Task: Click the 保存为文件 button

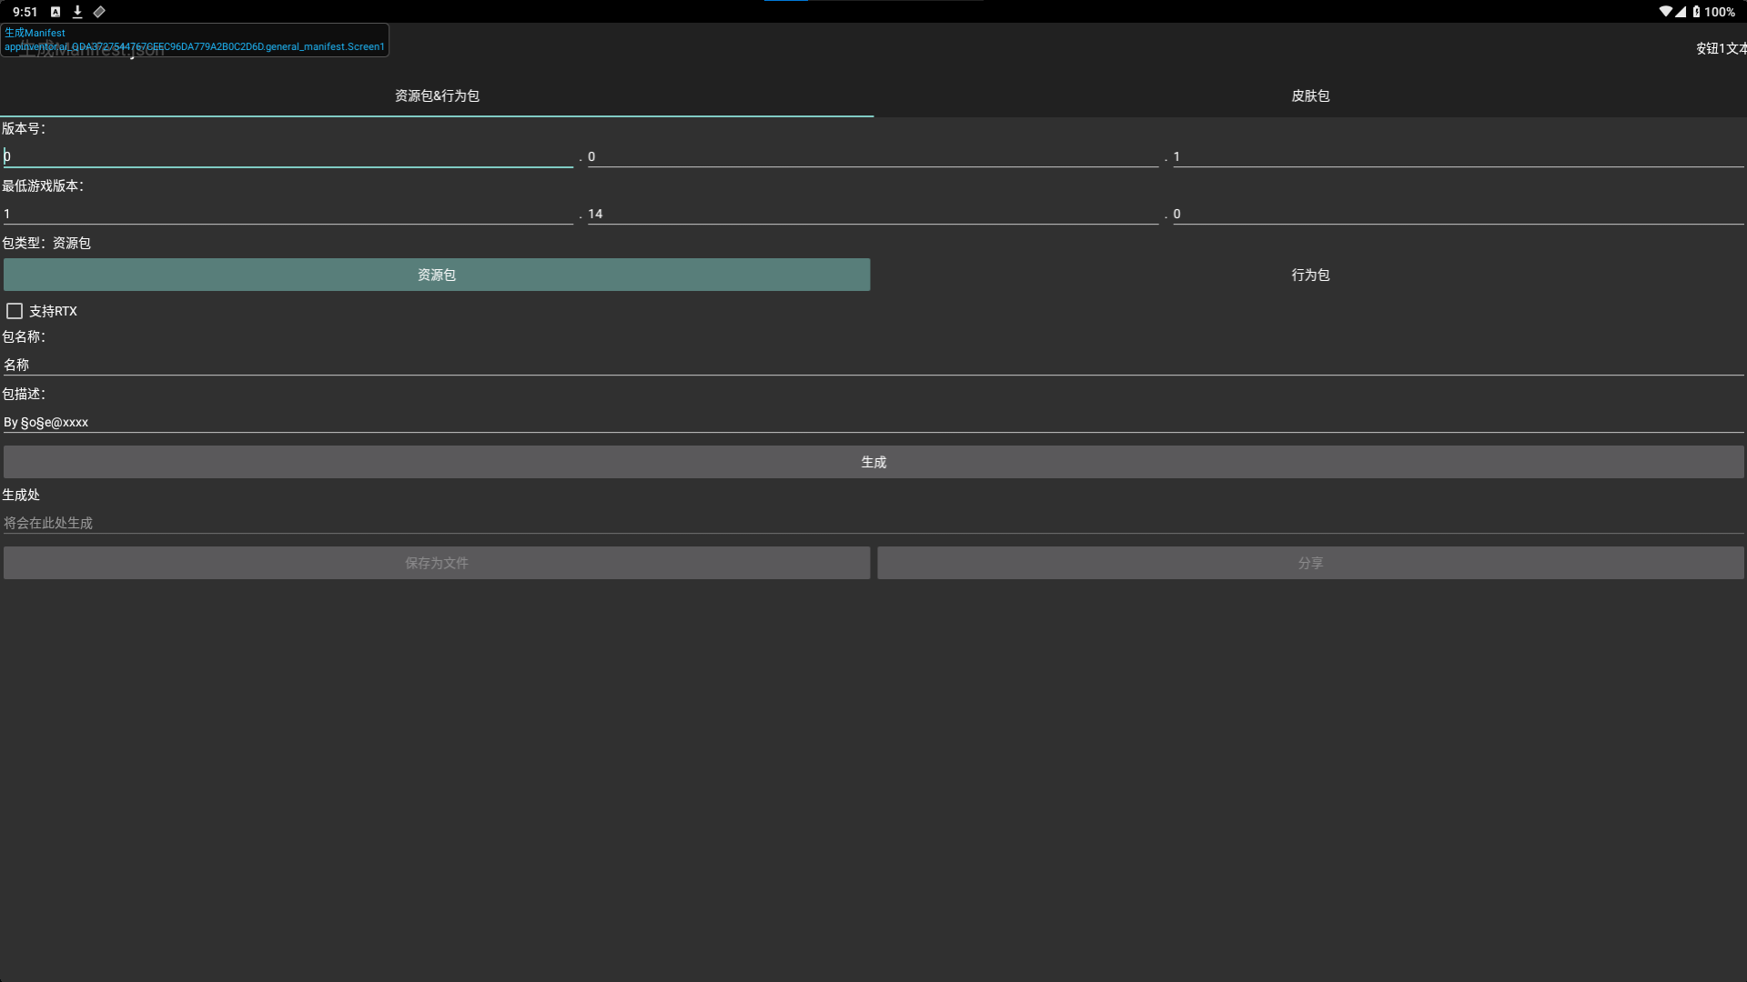Action: (437, 563)
